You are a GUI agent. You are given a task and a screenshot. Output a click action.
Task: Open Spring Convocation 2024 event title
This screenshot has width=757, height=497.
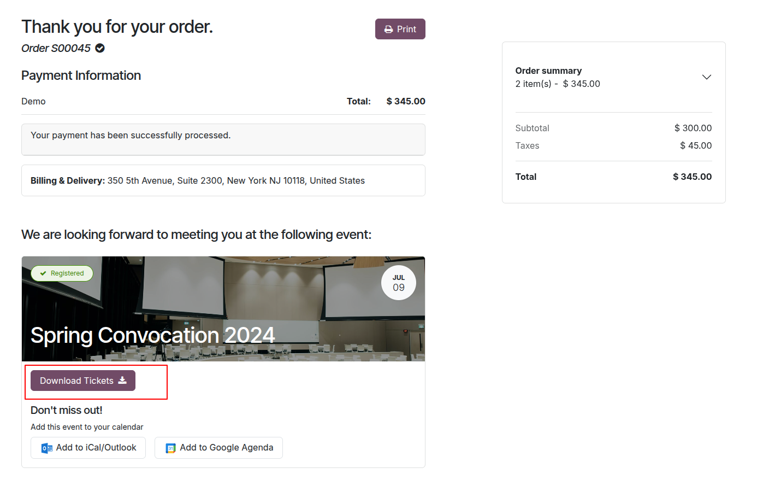(152, 335)
